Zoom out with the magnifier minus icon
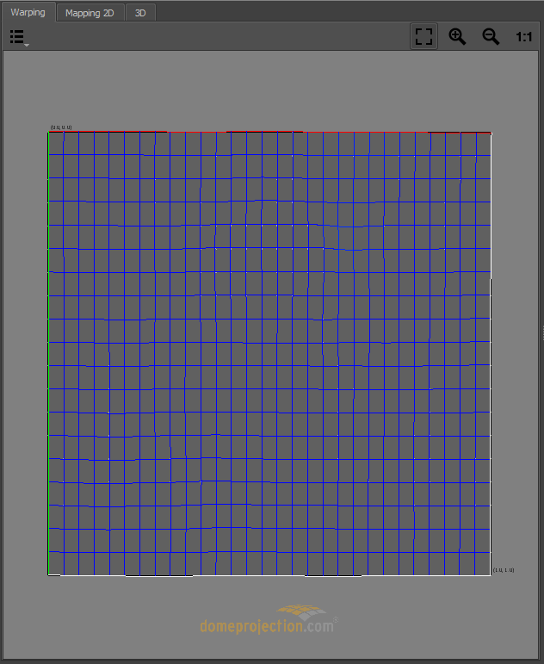 [x=491, y=37]
